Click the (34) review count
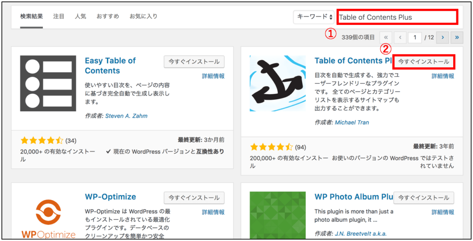473x241 pixels. coord(71,140)
